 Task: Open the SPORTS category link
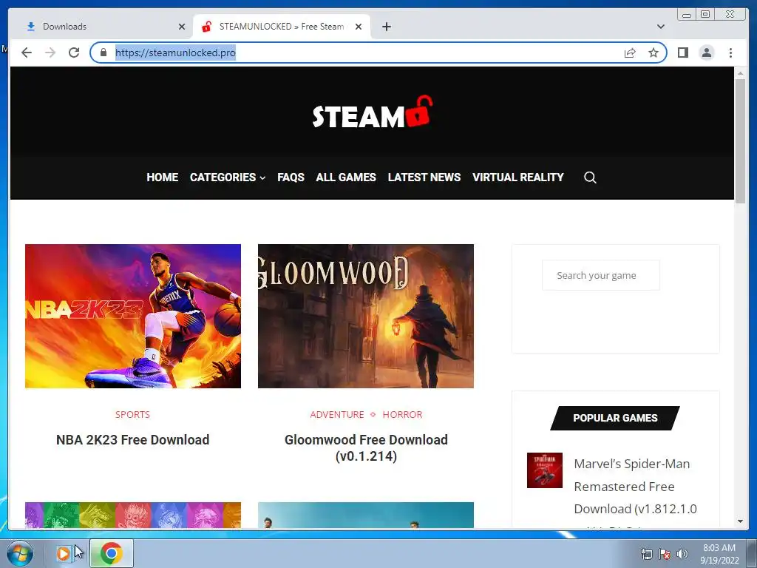pos(133,414)
